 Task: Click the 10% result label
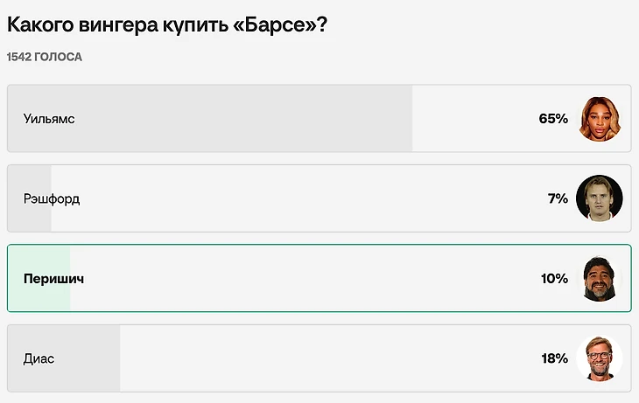555,279
